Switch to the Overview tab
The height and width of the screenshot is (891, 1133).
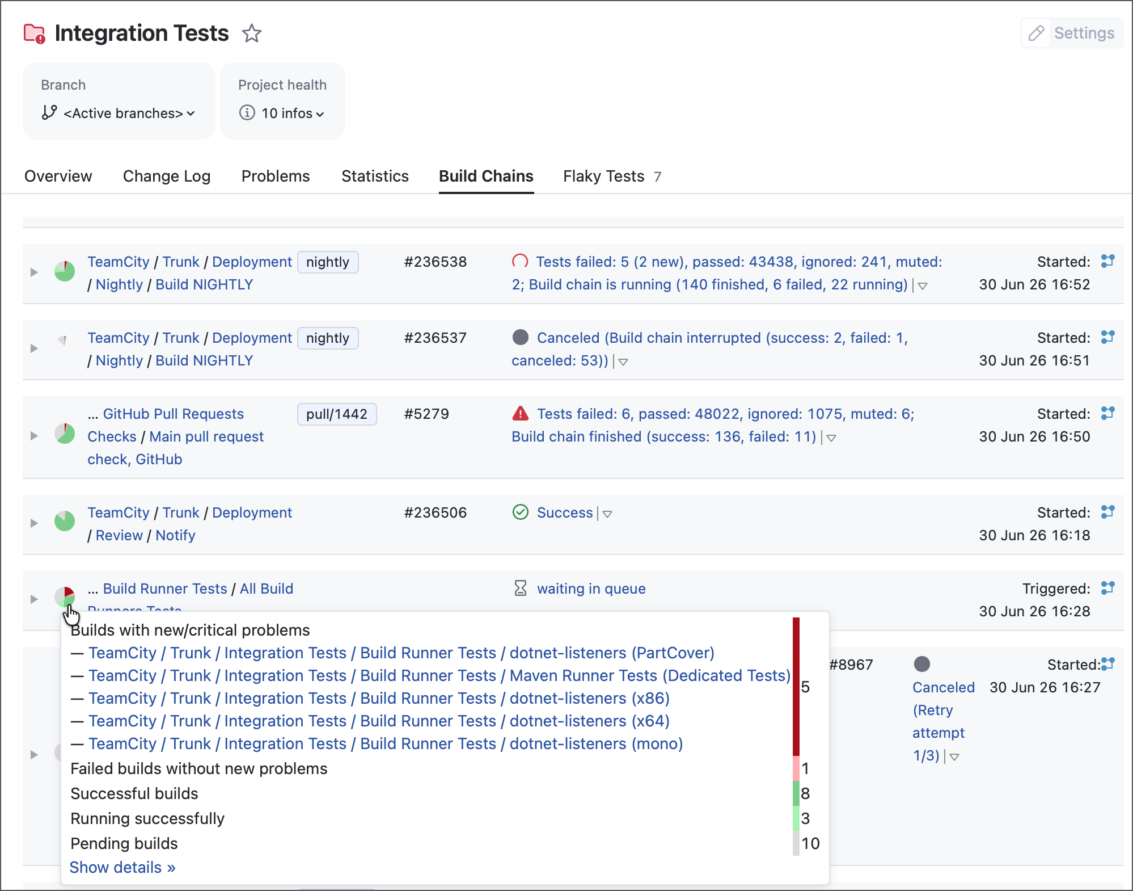coord(58,176)
